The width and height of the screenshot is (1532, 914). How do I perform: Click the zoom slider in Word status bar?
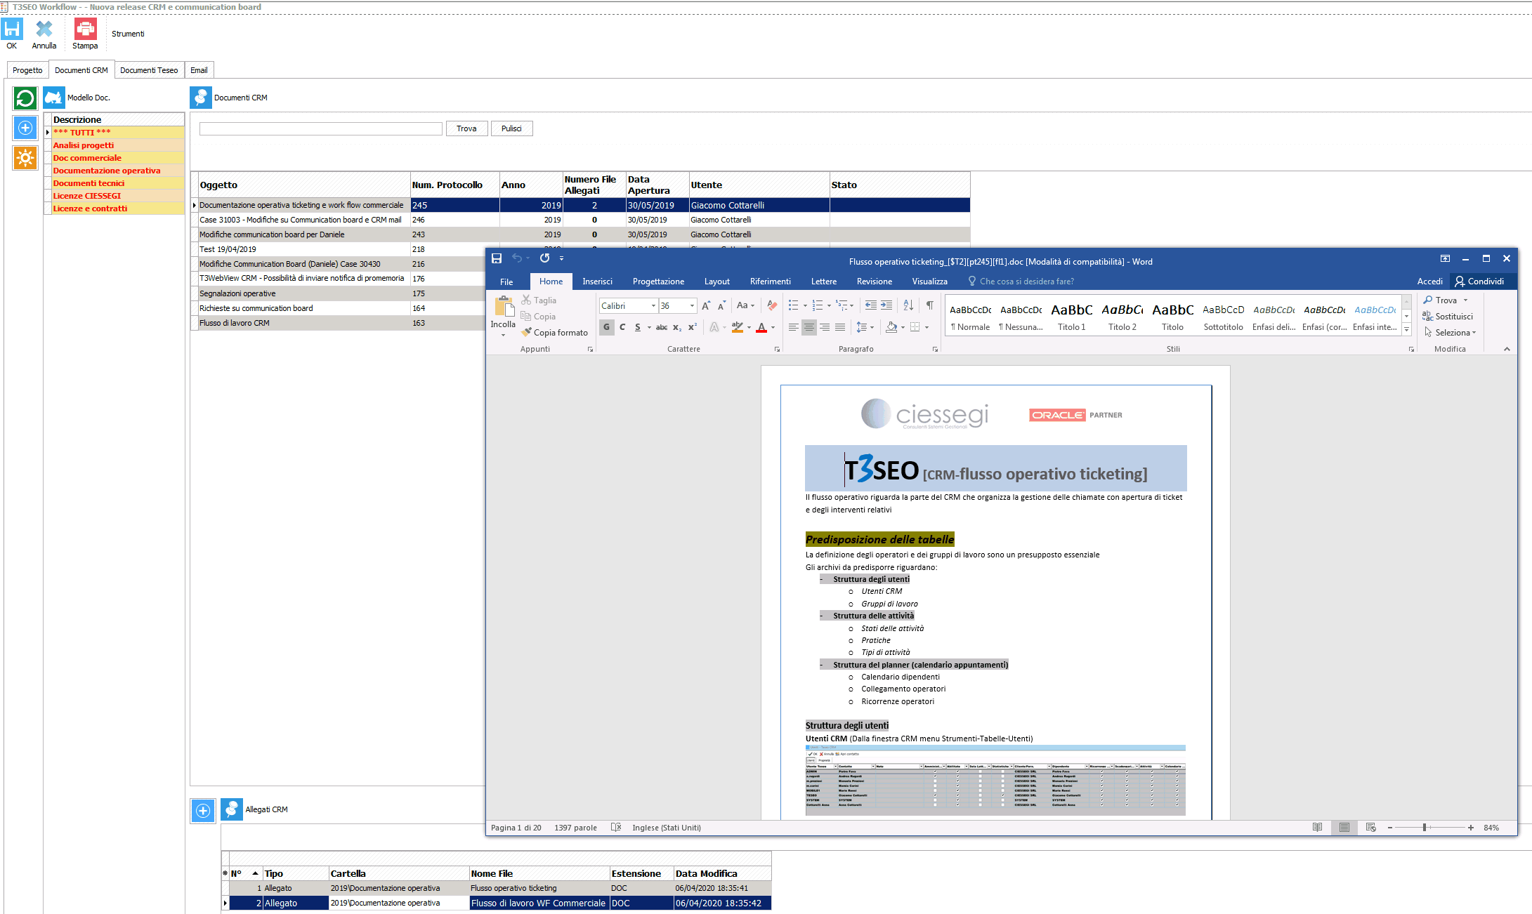[x=1430, y=828]
